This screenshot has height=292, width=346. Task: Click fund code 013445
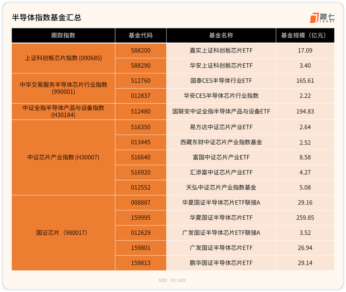(x=141, y=142)
